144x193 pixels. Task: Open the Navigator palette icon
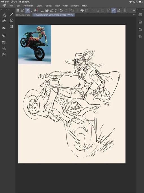click(x=4, y=35)
